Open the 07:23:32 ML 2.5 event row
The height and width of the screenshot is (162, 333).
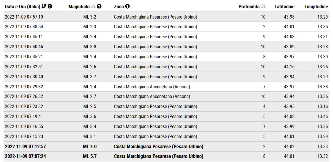coord(166,107)
